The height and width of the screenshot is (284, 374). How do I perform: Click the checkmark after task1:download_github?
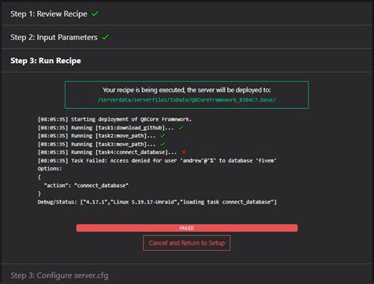[x=181, y=128]
